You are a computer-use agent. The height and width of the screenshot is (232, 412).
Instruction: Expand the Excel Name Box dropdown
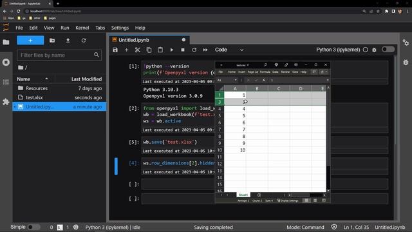point(236,80)
